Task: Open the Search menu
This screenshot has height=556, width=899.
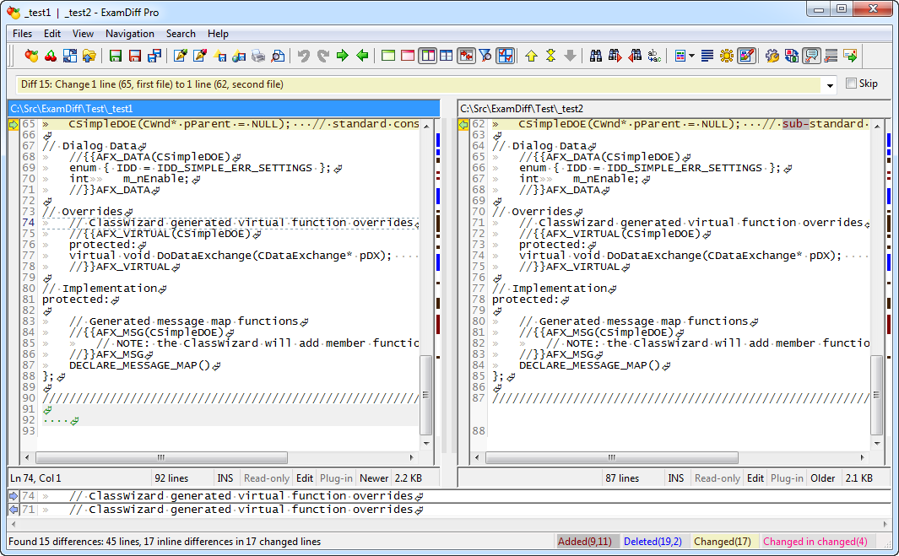Action: click(x=181, y=34)
